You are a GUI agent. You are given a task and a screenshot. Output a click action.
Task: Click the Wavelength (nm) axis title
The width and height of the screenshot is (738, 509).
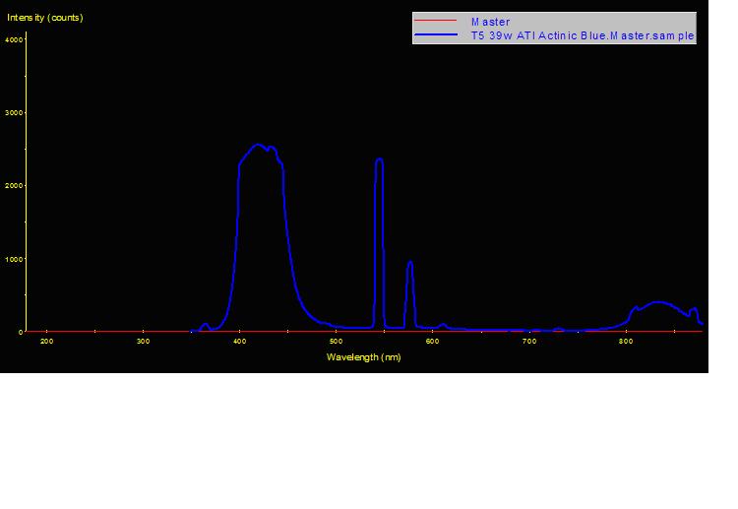[363, 357]
